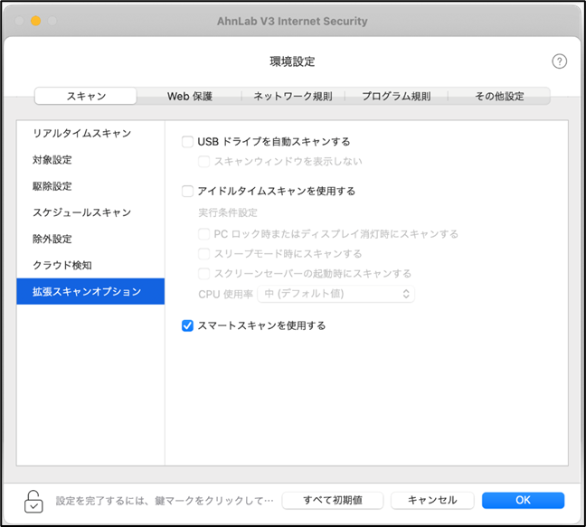Open help via the question mark icon
The height and width of the screenshot is (527, 586).
(x=559, y=61)
